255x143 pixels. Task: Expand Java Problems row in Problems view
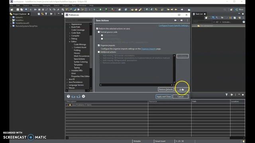pos(67,105)
